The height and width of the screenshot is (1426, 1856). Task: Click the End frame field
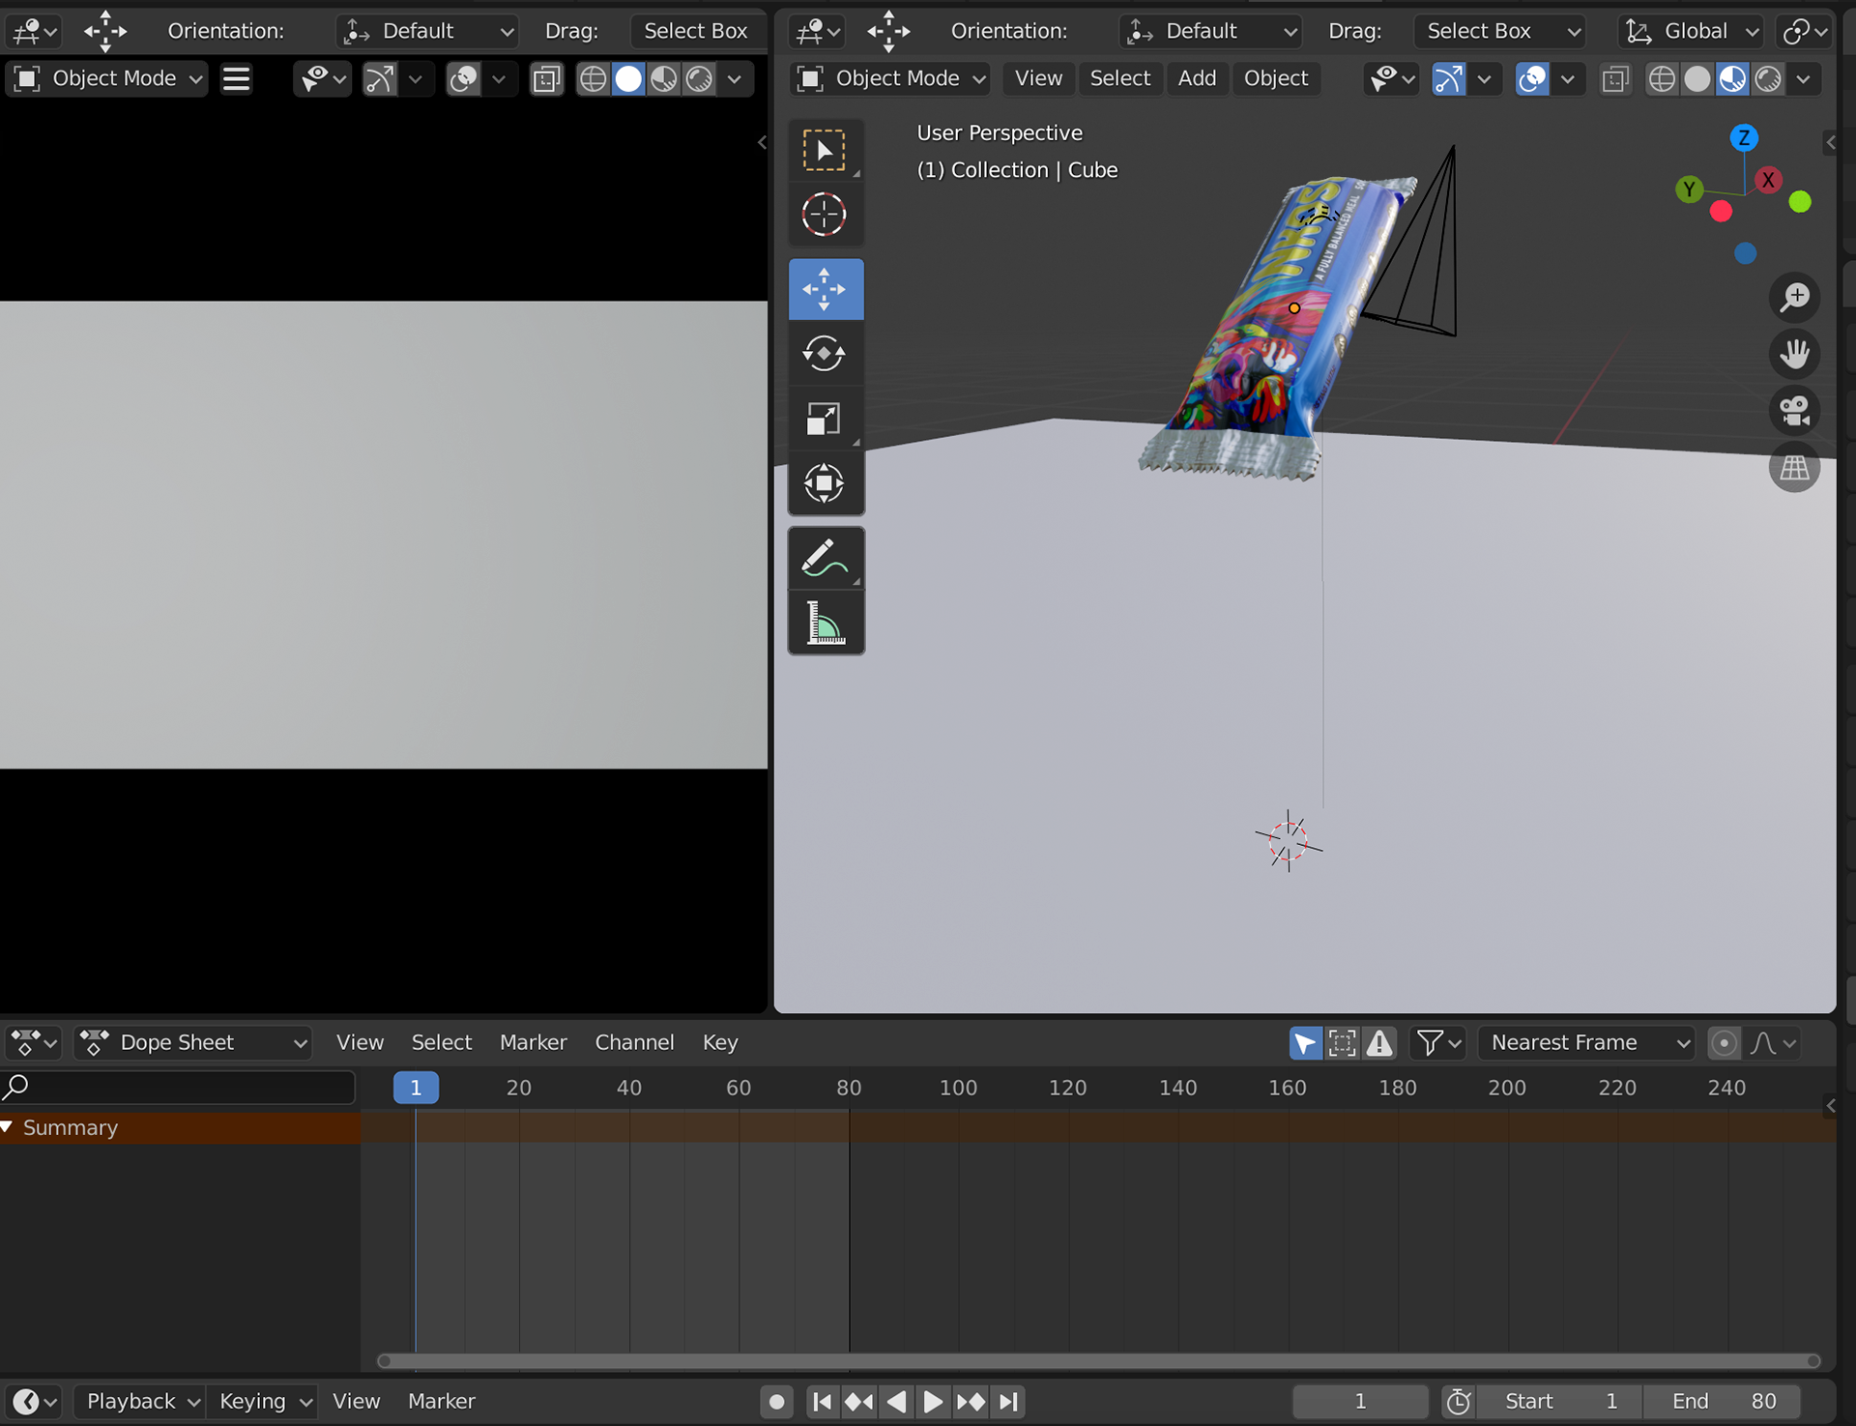tap(1724, 1401)
